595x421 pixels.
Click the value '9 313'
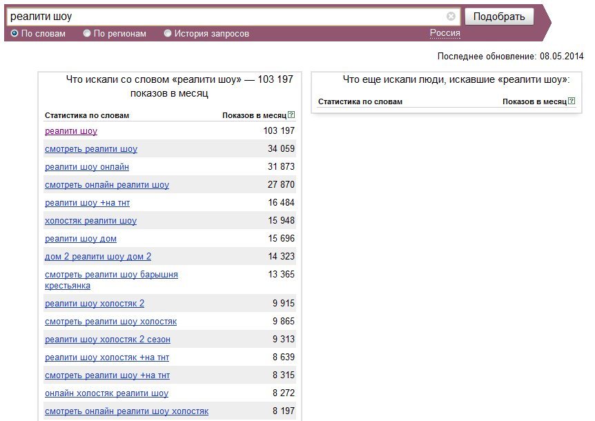tap(284, 339)
